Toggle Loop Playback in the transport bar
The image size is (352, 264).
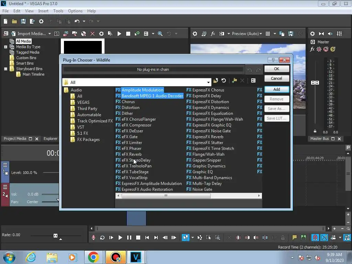pyautogui.click(x=102, y=238)
